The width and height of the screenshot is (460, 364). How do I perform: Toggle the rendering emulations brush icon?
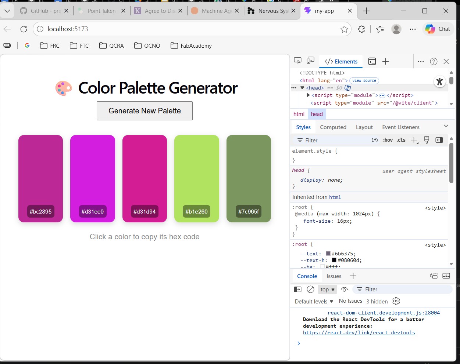[427, 140]
